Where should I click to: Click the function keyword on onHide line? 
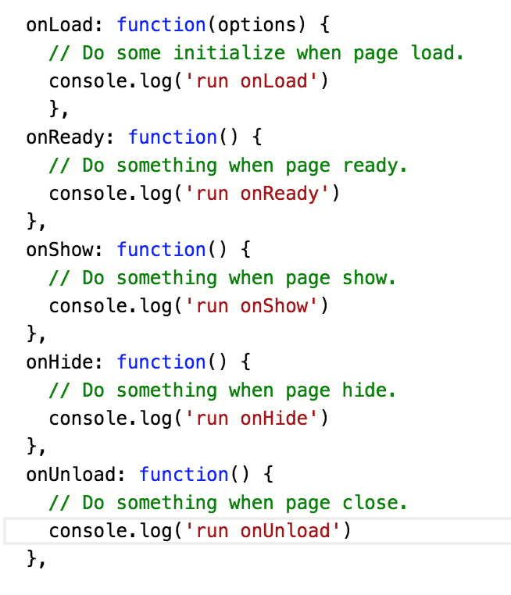pos(162,362)
